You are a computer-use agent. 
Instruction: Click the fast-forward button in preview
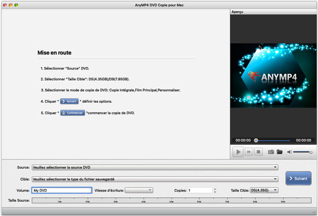point(249,152)
